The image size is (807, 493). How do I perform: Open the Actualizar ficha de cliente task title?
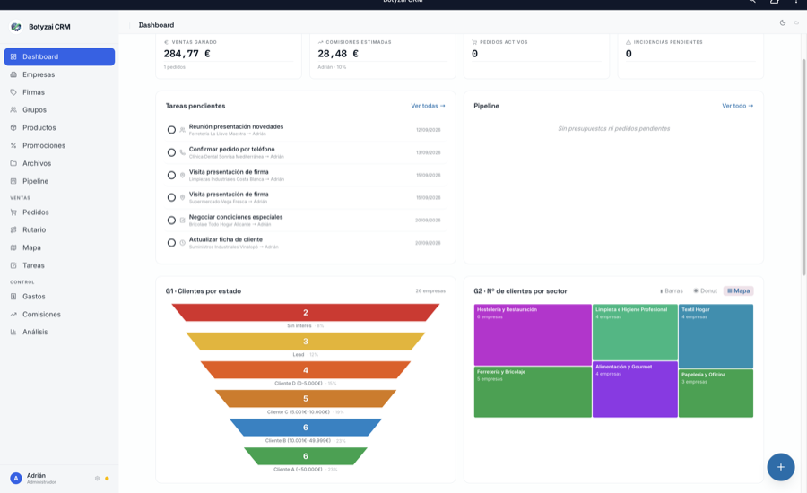coord(225,240)
